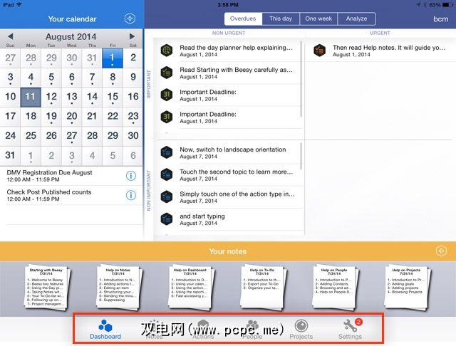Screen dimensions: 456x346
Task: Add a new note in Your notes bar
Action: coord(441,251)
